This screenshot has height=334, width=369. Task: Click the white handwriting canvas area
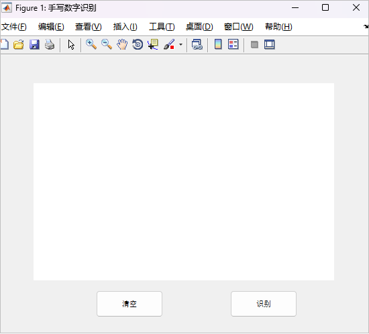click(184, 182)
